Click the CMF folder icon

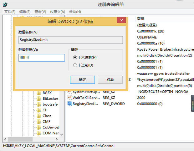click(x=39, y=122)
